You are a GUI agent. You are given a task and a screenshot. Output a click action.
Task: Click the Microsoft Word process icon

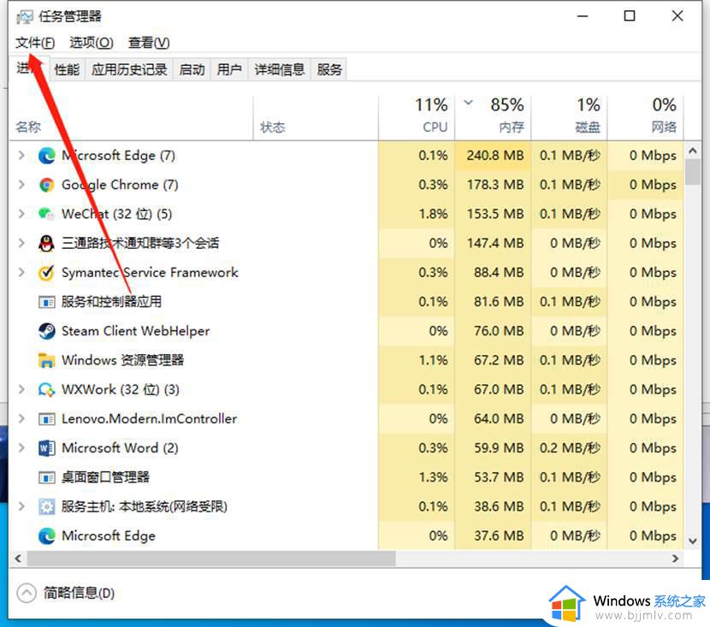coord(47,448)
